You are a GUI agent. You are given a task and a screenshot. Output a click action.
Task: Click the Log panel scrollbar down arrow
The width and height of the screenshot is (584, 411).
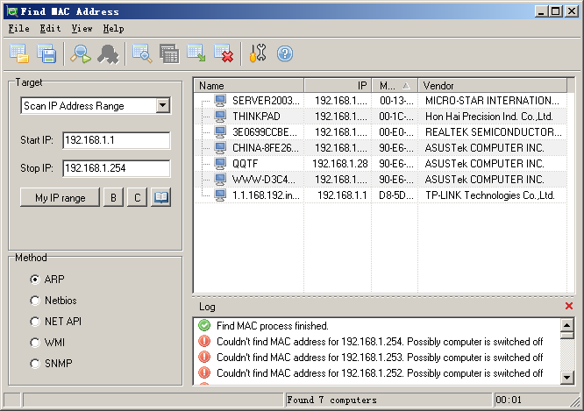coord(567,378)
